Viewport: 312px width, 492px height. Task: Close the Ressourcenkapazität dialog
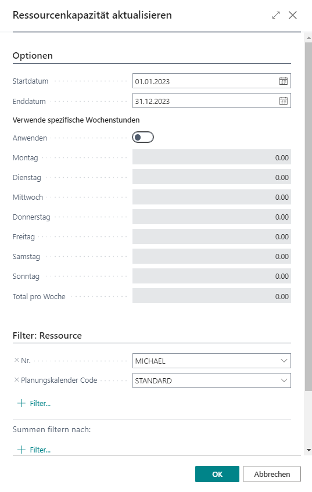(293, 15)
